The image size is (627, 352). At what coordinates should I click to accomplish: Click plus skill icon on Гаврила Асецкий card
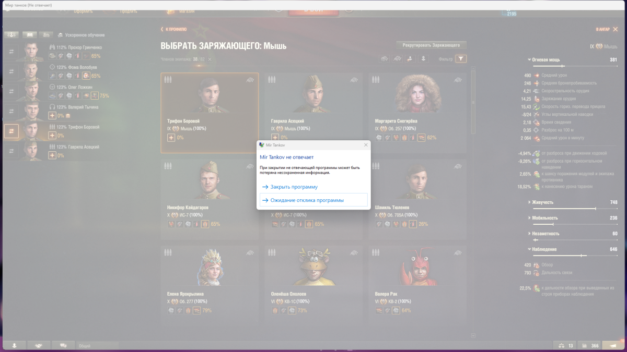pyautogui.click(x=275, y=138)
